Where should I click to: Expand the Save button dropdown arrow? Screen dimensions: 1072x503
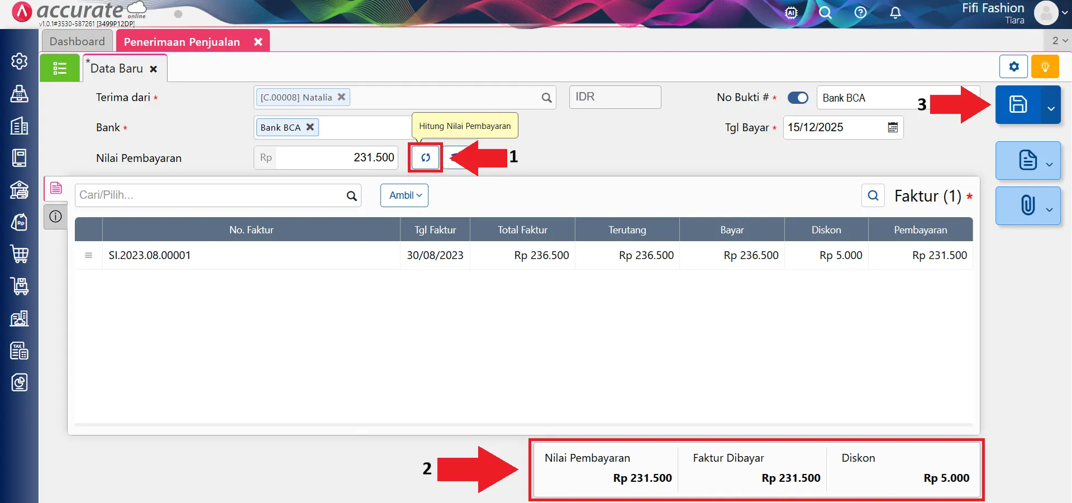[x=1051, y=108]
